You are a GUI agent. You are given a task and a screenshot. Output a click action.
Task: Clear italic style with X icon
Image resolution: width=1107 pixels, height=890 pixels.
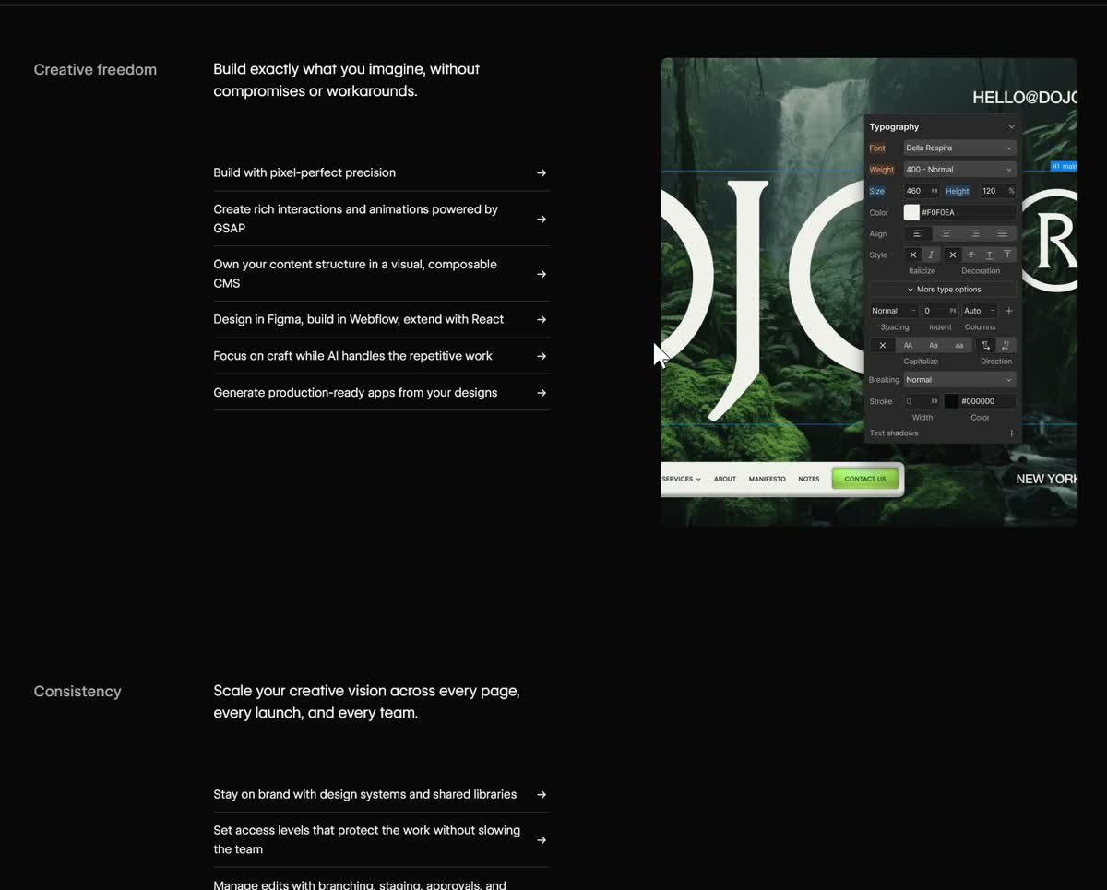(x=913, y=255)
